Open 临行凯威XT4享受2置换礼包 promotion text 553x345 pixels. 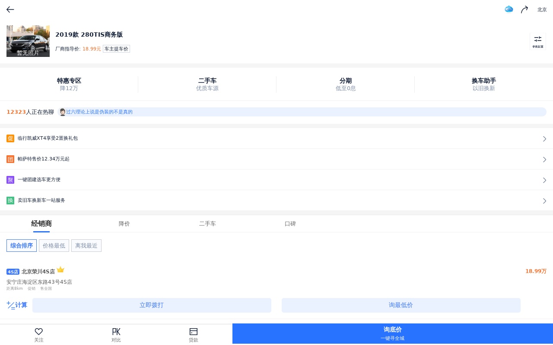(48, 138)
